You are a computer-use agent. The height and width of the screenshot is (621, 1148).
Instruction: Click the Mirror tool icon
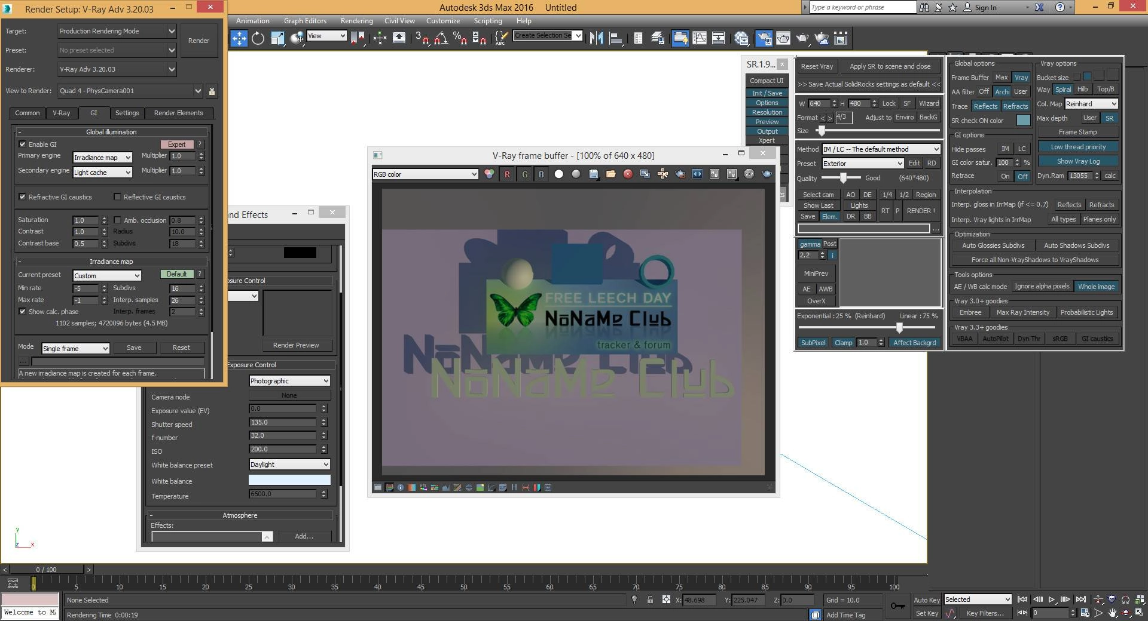[x=596, y=39]
